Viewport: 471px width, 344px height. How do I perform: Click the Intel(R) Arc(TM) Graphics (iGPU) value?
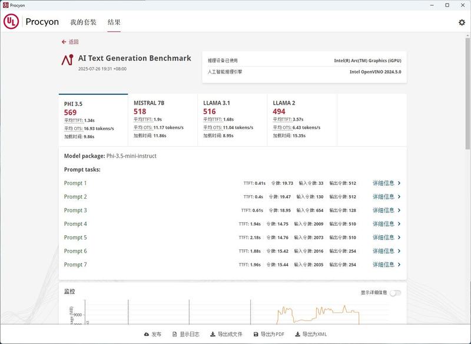pos(367,61)
